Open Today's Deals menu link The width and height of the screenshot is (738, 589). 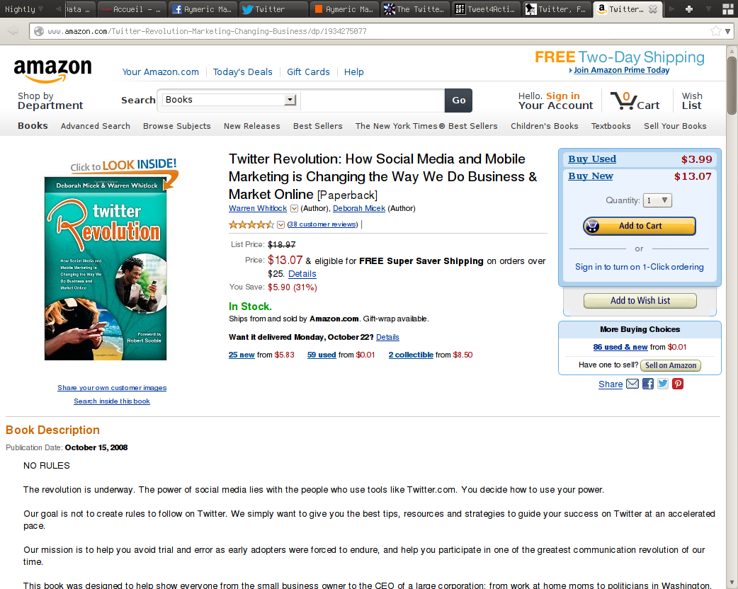(x=242, y=72)
